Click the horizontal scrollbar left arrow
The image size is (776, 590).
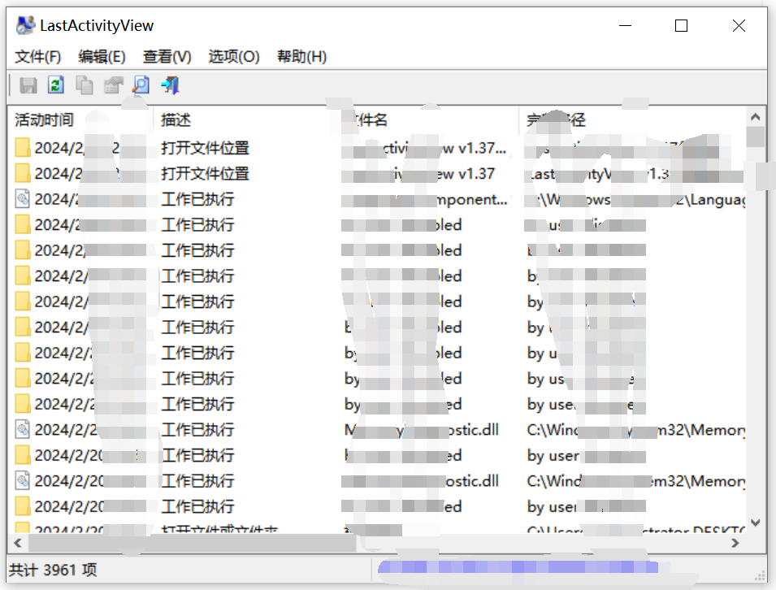[x=18, y=542]
